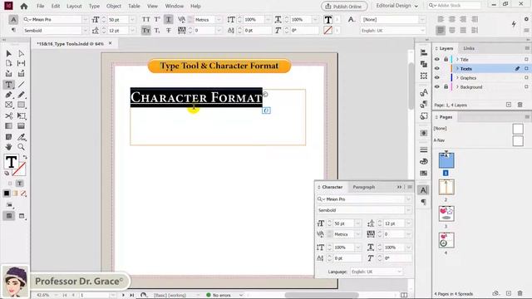Open the No errors preflight dropdown
The image size is (532, 299).
pos(241,295)
